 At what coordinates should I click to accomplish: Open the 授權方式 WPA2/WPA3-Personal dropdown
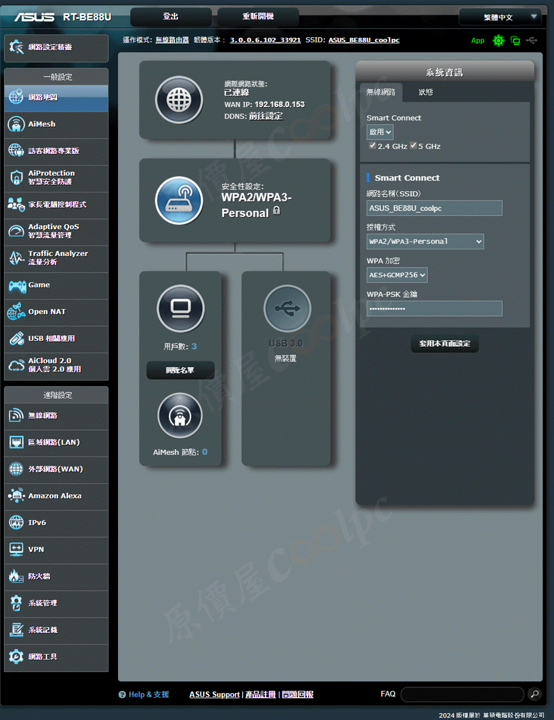click(x=425, y=241)
